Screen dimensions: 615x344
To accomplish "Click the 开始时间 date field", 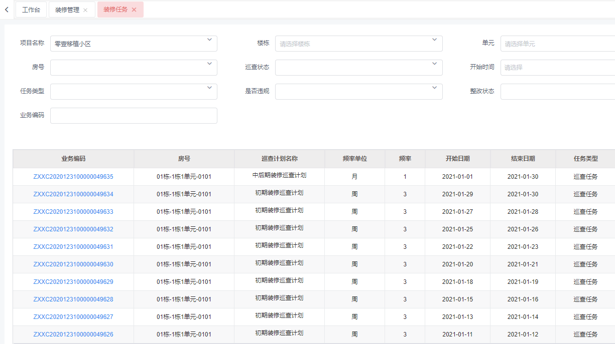I will pyautogui.click(x=557, y=68).
